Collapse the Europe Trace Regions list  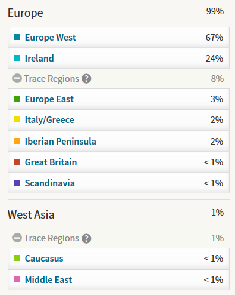[17, 78]
